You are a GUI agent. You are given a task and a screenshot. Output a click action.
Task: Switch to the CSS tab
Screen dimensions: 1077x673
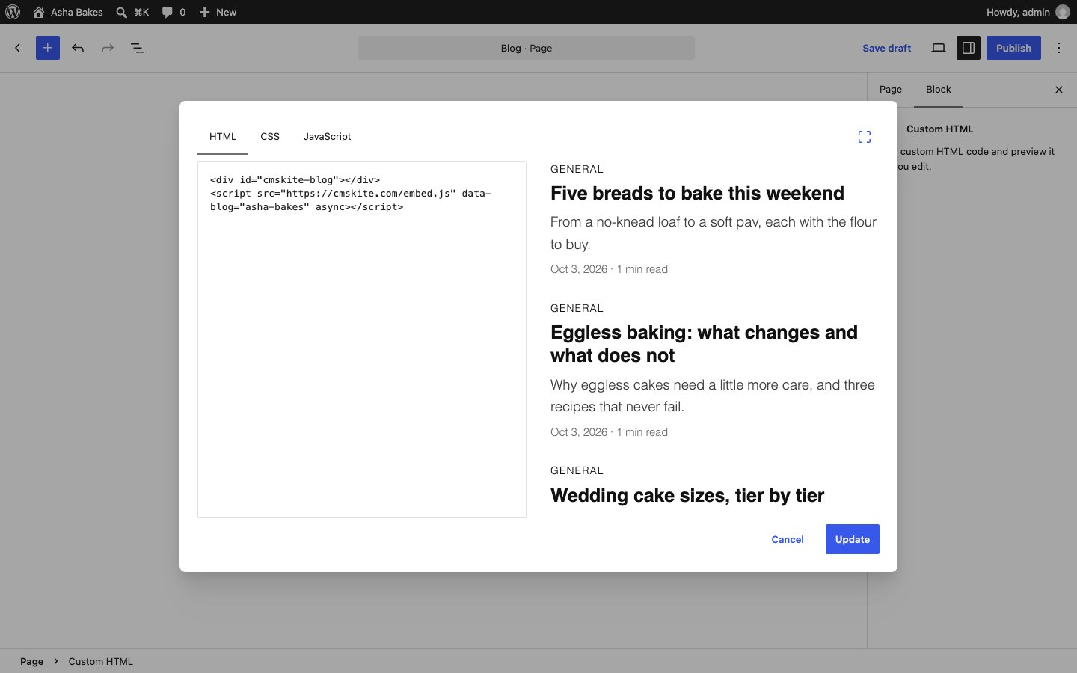[270, 137]
